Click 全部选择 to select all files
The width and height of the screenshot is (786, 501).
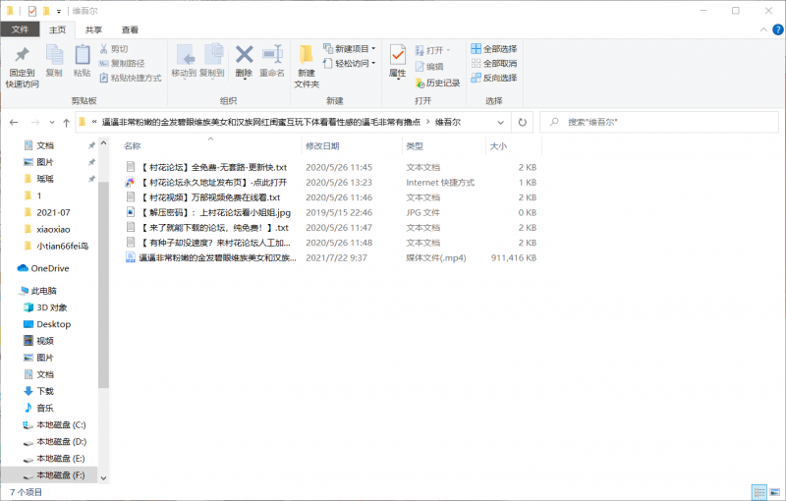[493, 49]
